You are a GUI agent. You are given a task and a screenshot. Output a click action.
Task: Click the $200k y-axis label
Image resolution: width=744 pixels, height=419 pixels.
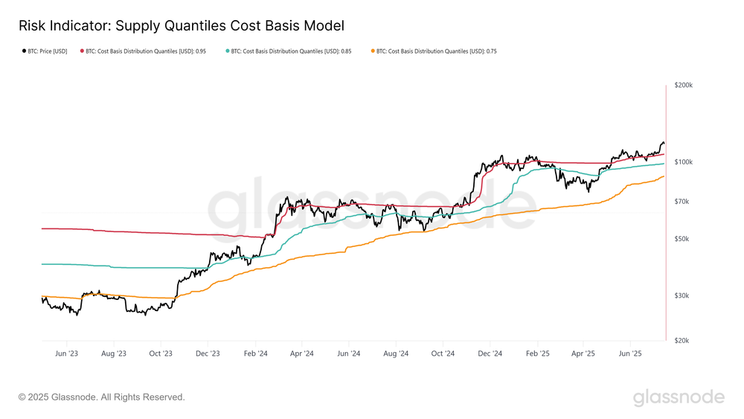(x=683, y=86)
